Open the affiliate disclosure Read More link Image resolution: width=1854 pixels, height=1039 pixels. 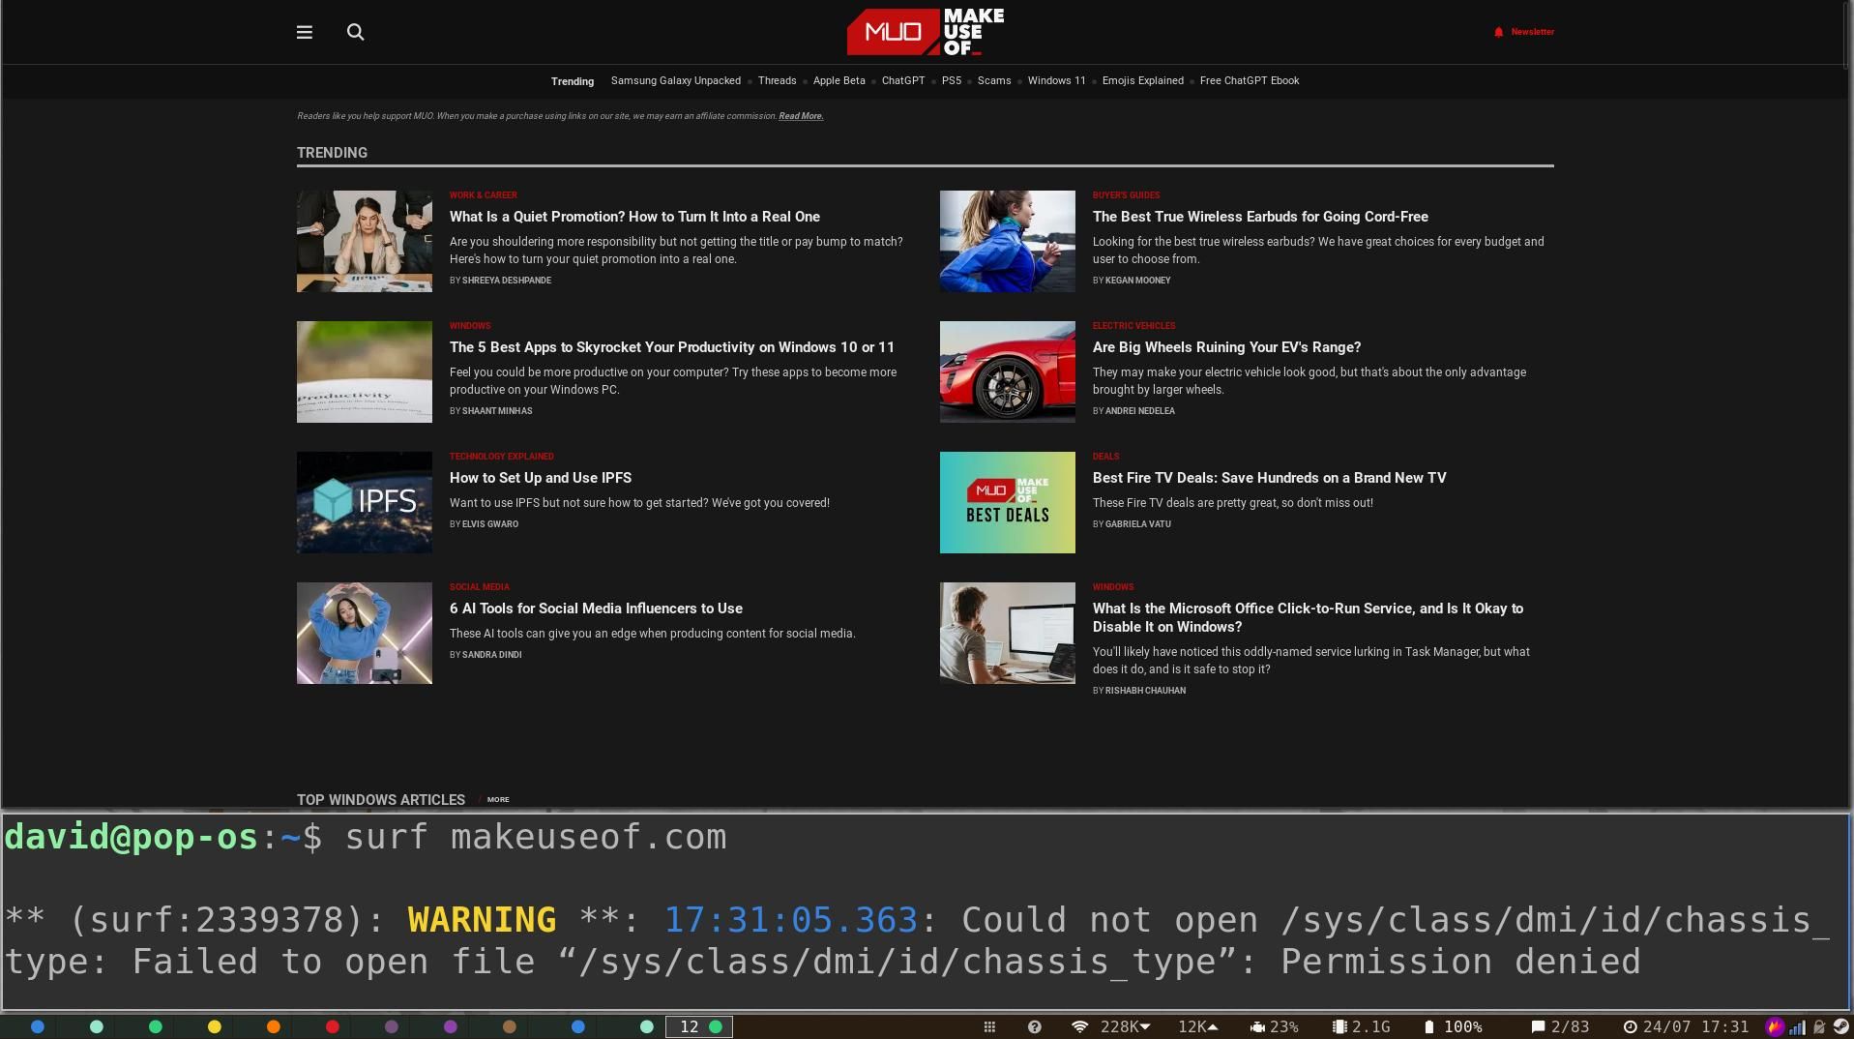800,116
